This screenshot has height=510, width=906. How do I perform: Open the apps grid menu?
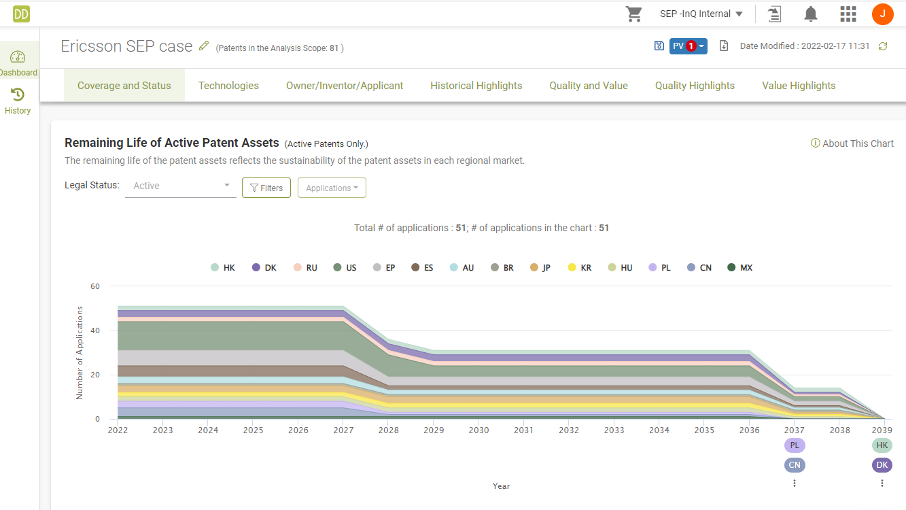(x=848, y=14)
